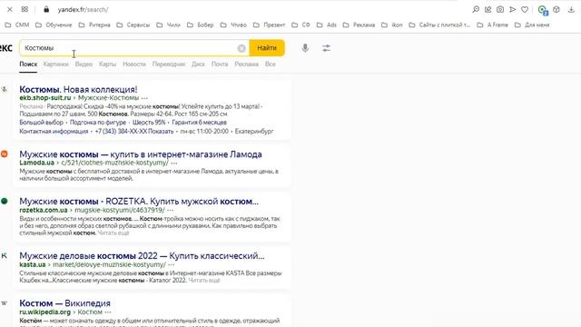The image size is (581, 327).
Task: Open the Lamoda men's suits result title
Action: [141, 154]
